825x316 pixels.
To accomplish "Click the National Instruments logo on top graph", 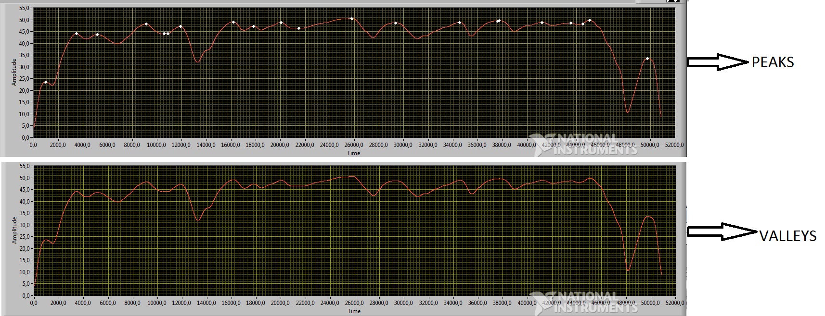I will coord(584,145).
